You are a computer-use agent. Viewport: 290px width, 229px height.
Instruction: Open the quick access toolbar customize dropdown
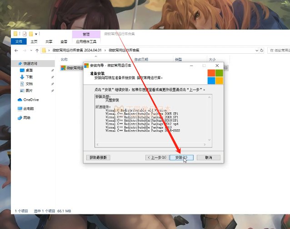click(x=36, y=34)
